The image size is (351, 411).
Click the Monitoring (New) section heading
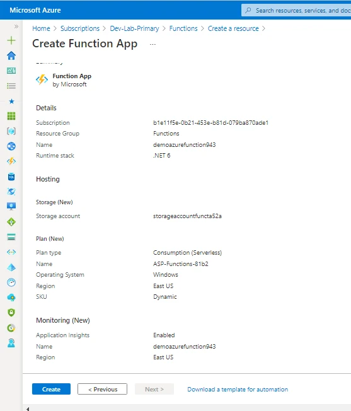click(63, 320)
